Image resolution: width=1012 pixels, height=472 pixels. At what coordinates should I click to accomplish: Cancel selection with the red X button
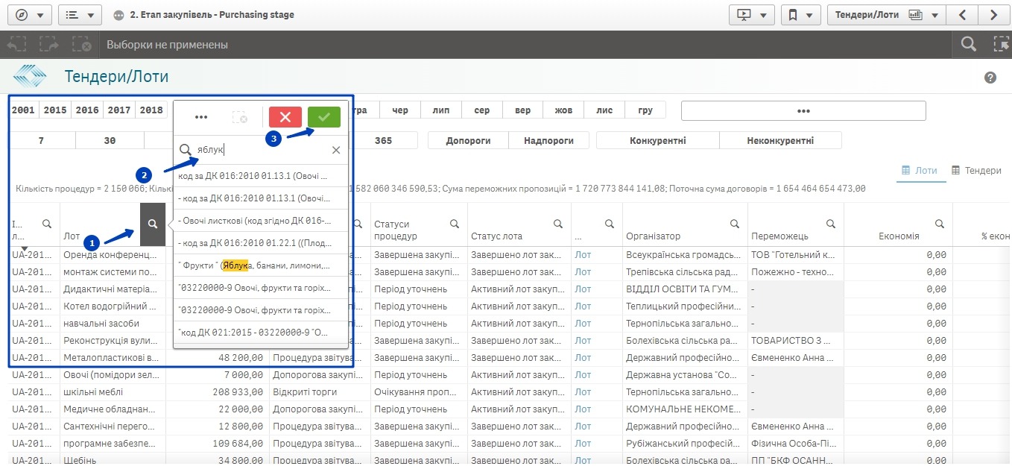click(285, 117)
